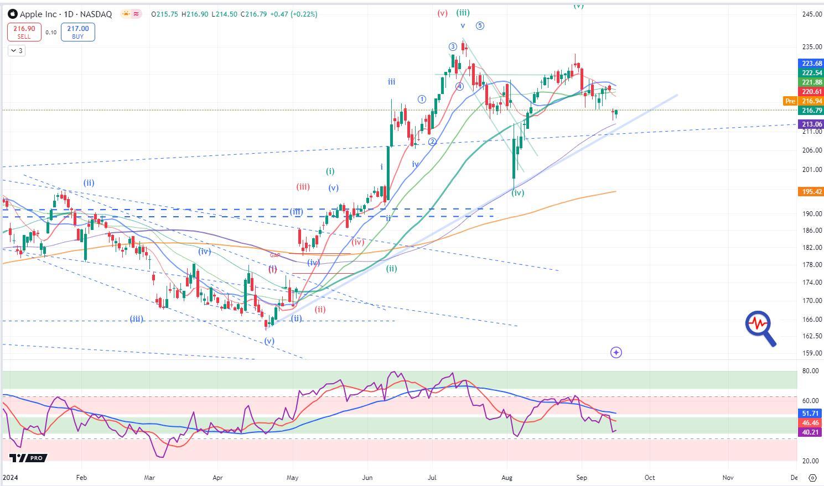
Task: Click the 216.90 SELL button
Action: (x=24, y=32)
